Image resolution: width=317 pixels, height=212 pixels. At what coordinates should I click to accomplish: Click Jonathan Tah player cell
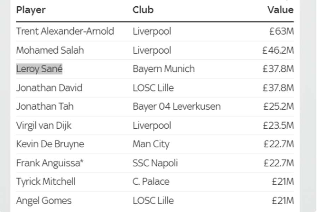click(45, 106)
